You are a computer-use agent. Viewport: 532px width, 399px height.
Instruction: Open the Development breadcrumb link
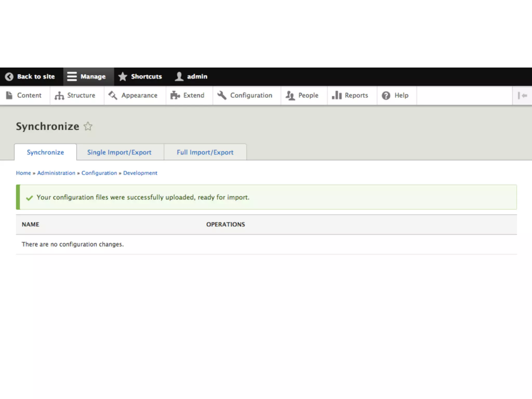pyautogui.click(x=140, y=173)
